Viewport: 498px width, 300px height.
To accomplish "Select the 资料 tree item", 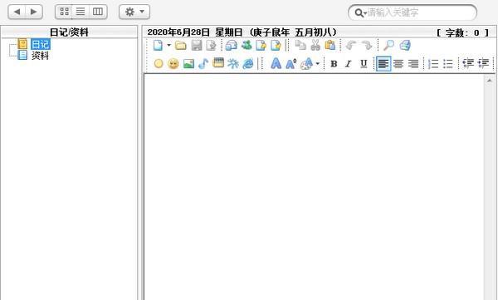I will click(40, 56).
